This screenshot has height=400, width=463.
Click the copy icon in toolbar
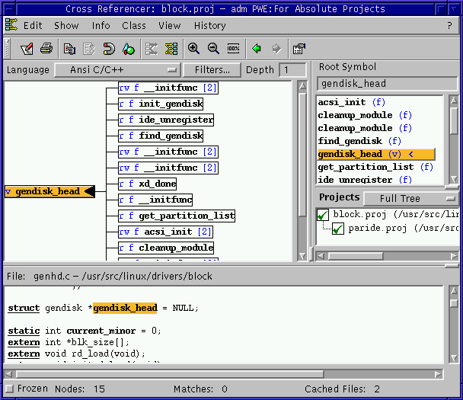69,49
